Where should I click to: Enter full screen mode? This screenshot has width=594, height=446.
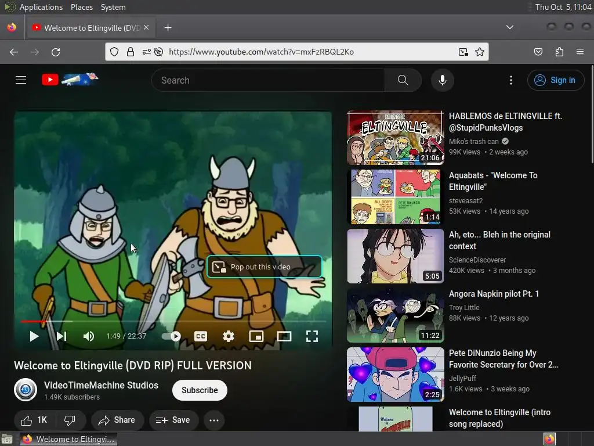click(312, 336)
